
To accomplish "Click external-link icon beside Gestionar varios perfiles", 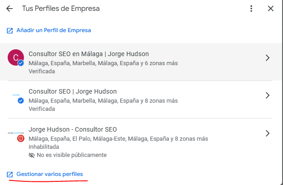I will (10, 174).
